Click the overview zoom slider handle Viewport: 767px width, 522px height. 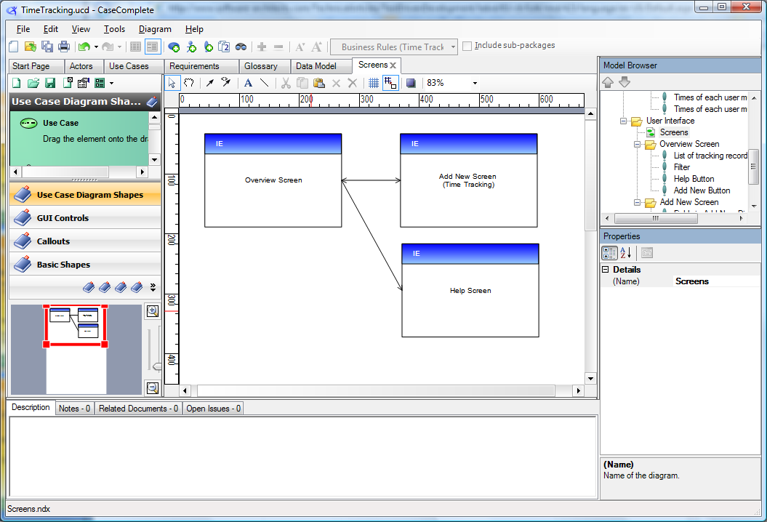158,366
